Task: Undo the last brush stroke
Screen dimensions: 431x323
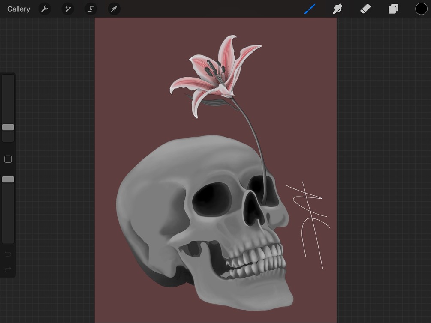Action: tap(8, 254)
